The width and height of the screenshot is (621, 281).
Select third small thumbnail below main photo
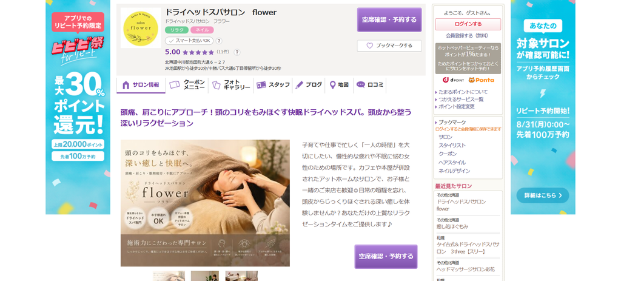tap(241, 276)
